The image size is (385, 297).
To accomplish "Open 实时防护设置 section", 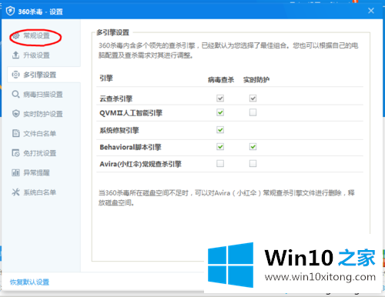I will [x=43, y=114].
